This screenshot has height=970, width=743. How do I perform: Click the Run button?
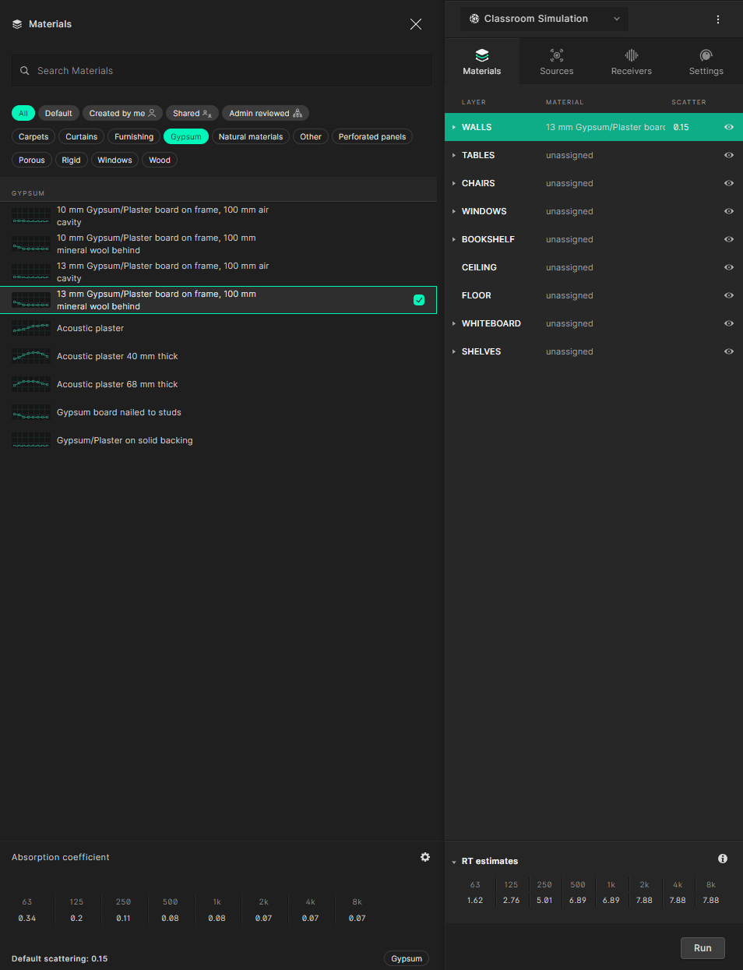point(703,948)
